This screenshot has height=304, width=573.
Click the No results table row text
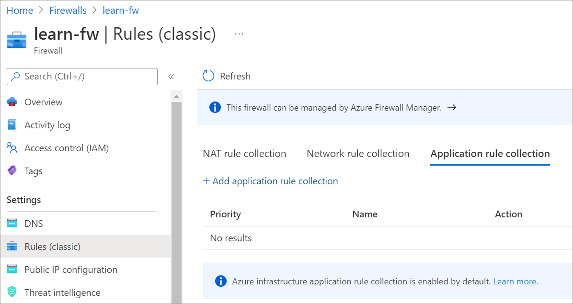(x=231, y=238)
